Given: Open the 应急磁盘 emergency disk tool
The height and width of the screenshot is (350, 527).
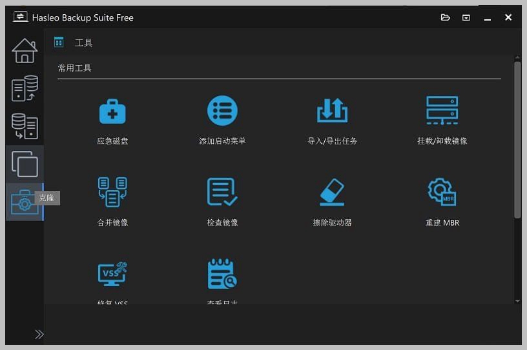Looking at the screenshot, I should pyautogui.click(x=112, y=112).
